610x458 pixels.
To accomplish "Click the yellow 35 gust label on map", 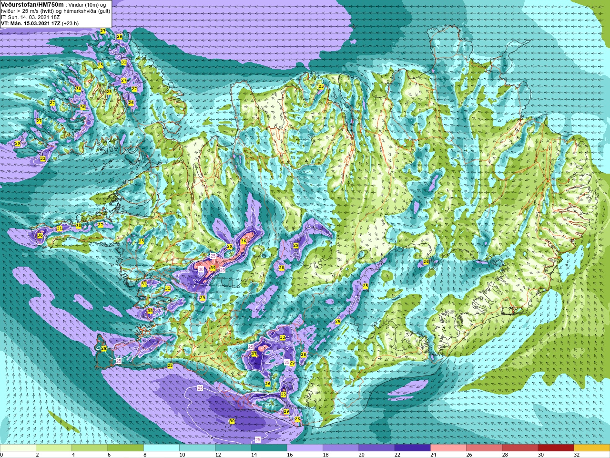I will pyautogui.click(x=283, y=394).
